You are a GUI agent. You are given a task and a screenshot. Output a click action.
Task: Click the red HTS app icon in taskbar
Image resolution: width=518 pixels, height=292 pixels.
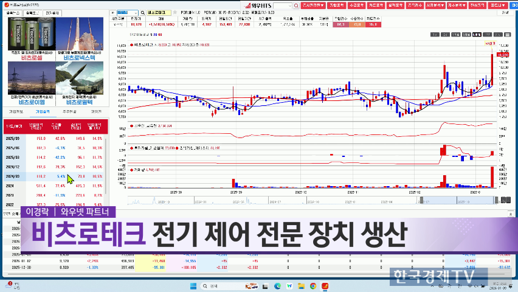click(x=326, y=285)
